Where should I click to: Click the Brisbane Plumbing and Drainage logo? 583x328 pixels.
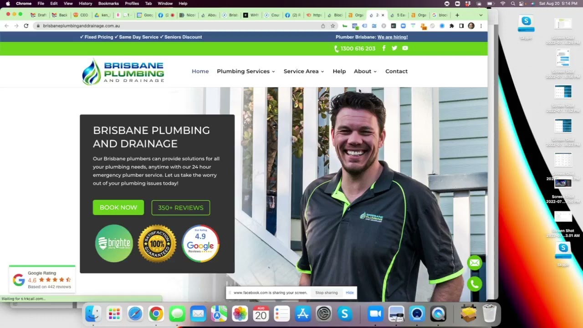pos(123,72)
